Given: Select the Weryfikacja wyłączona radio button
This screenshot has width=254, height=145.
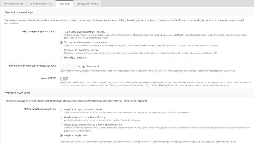Looking at the screenshot, I should click(61, 135).
